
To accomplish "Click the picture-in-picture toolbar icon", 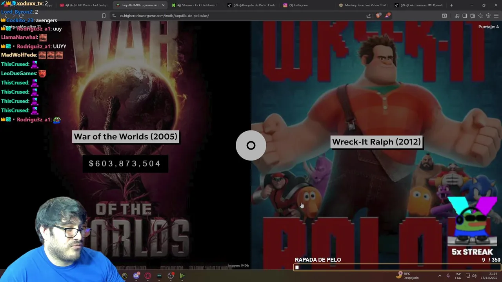I will 444,16.
